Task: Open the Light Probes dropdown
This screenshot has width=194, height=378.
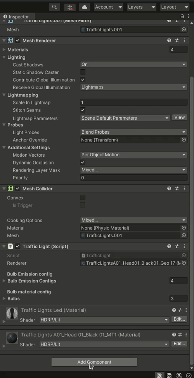Action: point(133,132)
